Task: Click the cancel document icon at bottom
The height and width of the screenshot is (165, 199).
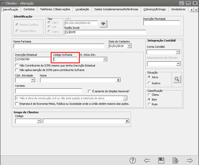Action: coord(175,160)
